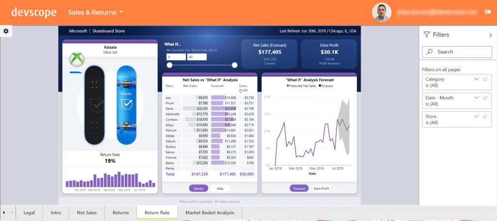This screenshot has height=221, width=497.
Task: Clear the Category filter eraser icon
Action: pos(485,79)
